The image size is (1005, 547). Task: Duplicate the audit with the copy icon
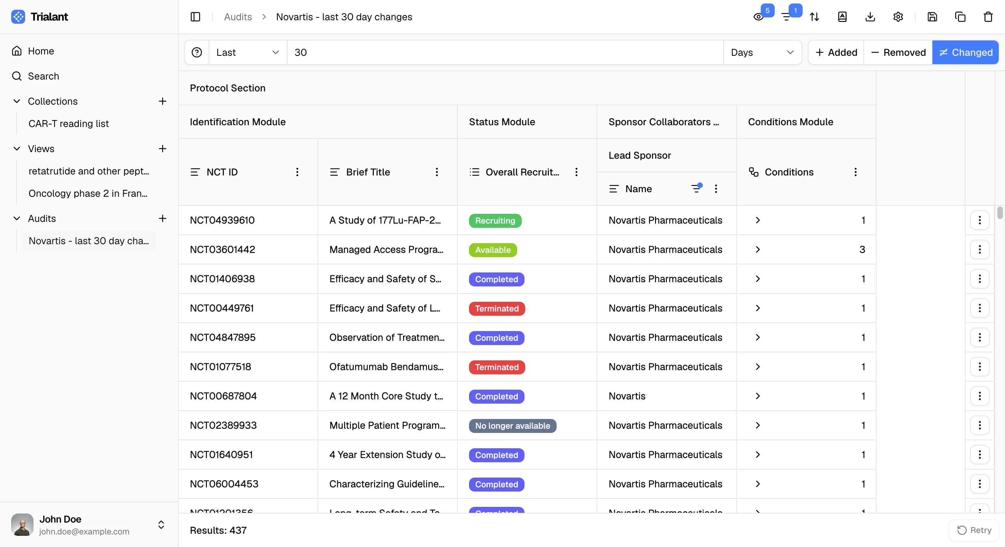960,17
